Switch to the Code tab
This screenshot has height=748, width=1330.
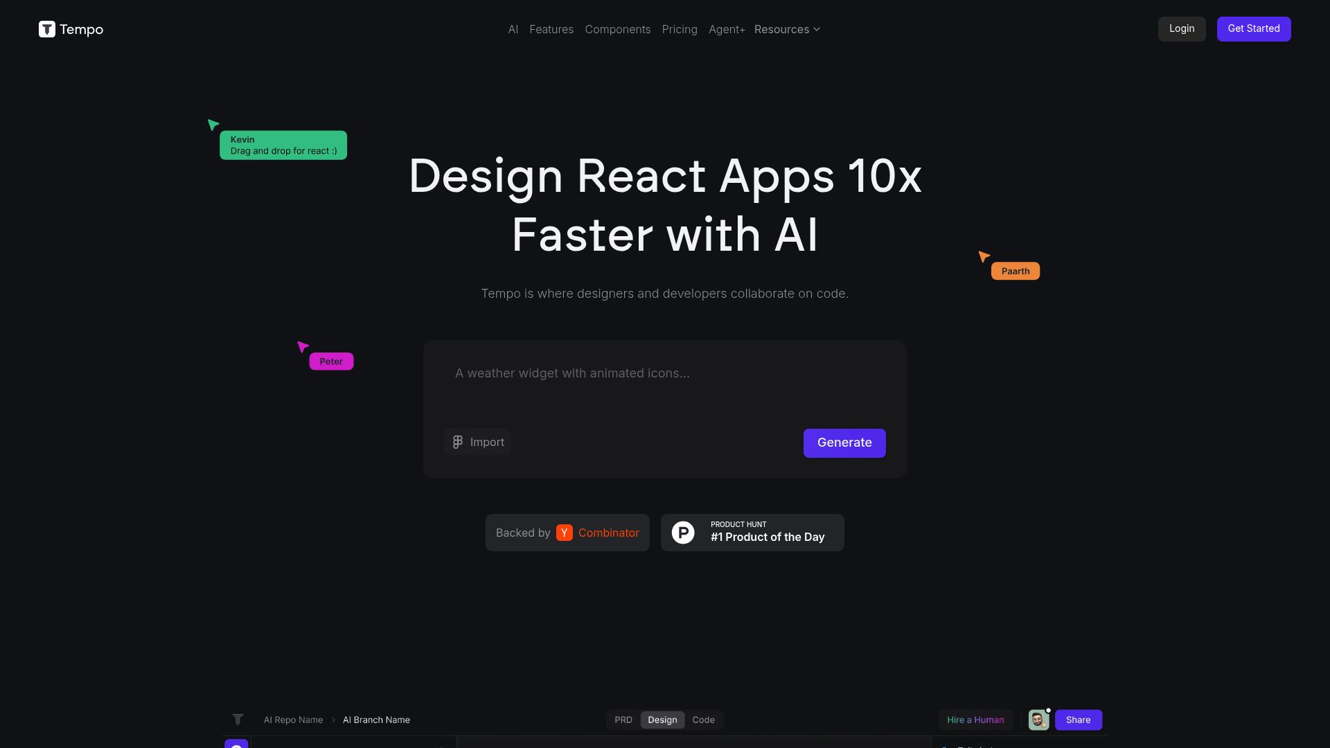click(704, 720)
